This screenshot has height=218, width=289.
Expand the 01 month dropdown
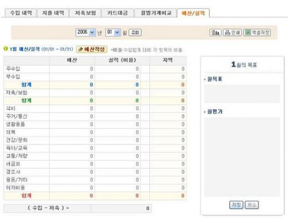coord(113,32)
